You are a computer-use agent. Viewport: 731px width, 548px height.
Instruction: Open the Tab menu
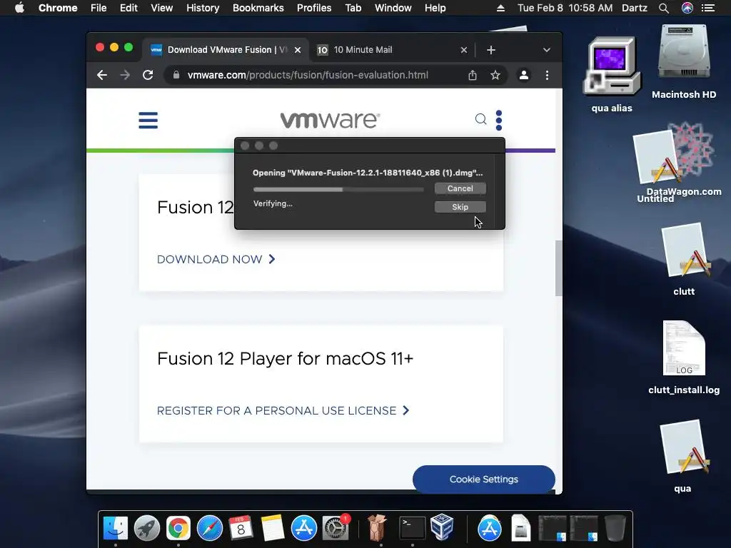353,8
